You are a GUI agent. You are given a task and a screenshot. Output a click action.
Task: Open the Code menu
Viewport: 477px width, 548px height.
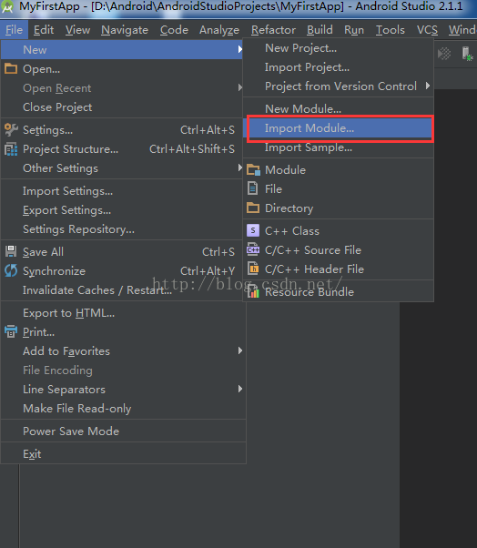(174, 30)
